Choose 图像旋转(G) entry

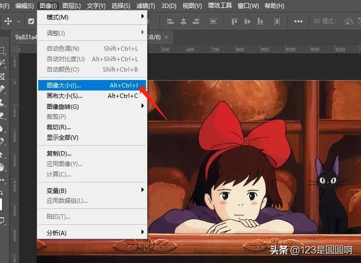(x=92, y=106)
